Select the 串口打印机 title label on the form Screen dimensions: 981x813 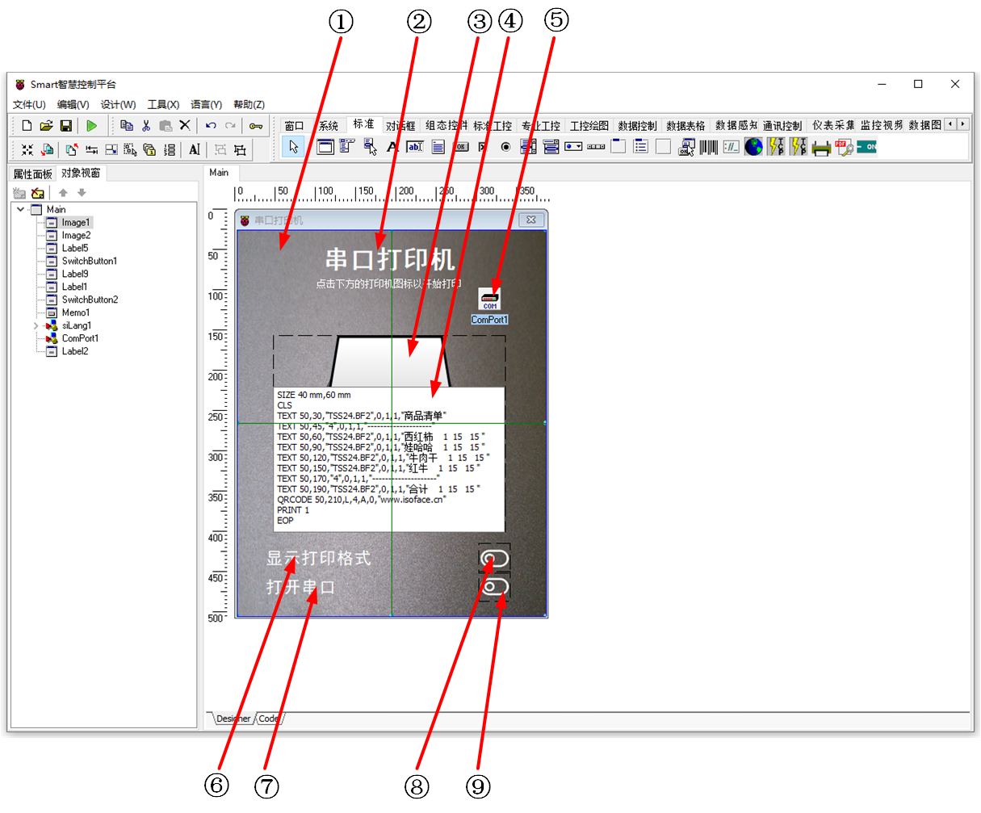click(x=390, y=259)
